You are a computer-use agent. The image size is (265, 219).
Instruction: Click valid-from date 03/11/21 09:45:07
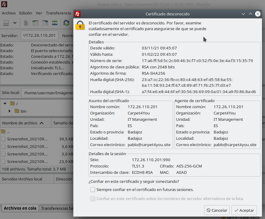[x=159, y=48]
